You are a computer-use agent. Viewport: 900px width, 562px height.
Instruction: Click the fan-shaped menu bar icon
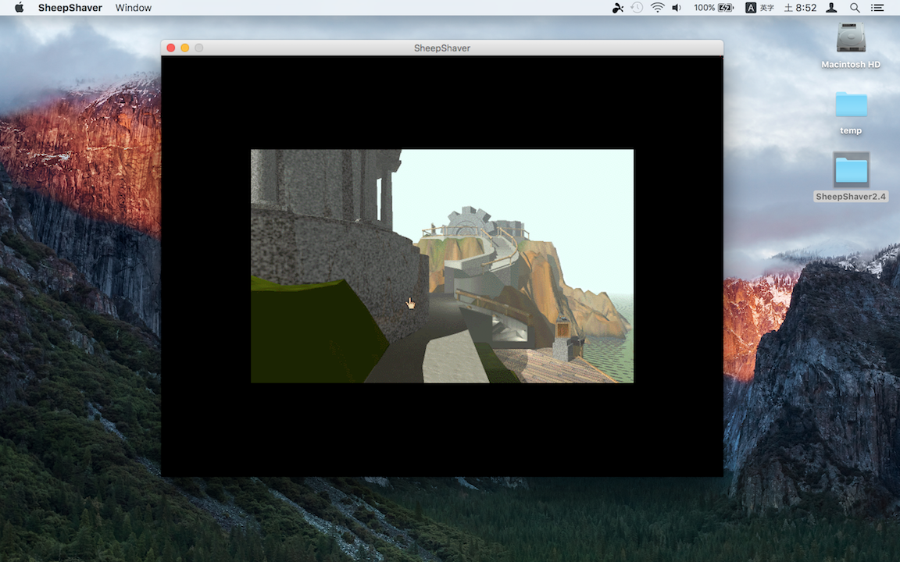point(618,8)
